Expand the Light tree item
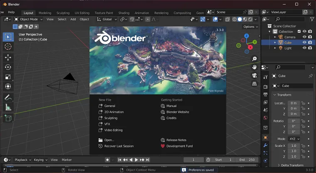316x173 pixels. click(x=275, y=48)
